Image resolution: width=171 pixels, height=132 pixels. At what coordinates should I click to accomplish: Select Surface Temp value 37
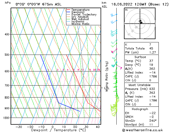[x=151, y=61]
